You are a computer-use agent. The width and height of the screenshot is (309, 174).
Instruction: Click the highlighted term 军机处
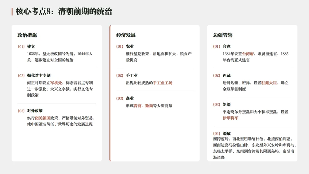click(56, 83)
